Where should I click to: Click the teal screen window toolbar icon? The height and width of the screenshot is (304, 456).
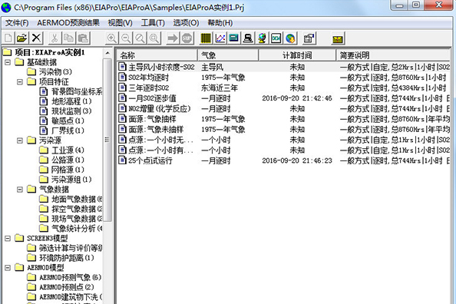tap(234, 38)
